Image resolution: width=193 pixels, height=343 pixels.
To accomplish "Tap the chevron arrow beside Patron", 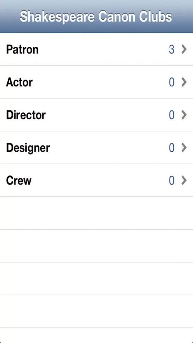I will [184, 49].
